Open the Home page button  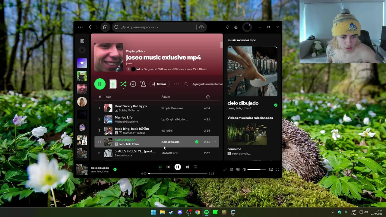pos(105,27)
